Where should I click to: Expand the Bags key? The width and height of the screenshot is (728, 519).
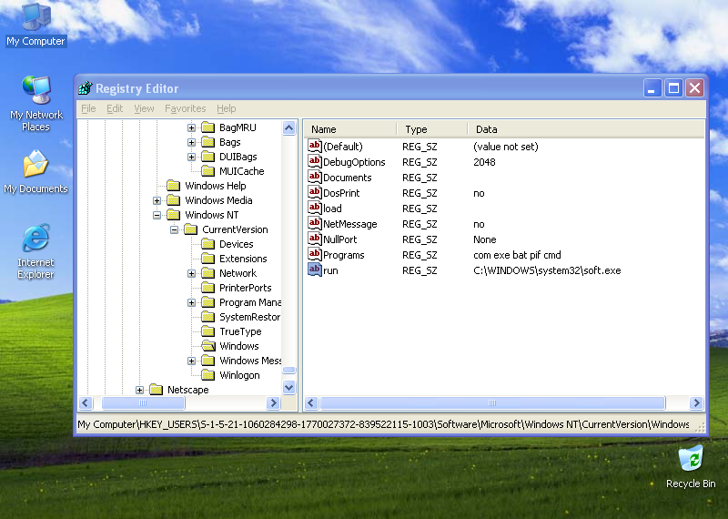pyautogui.click(x=191, y=142)
